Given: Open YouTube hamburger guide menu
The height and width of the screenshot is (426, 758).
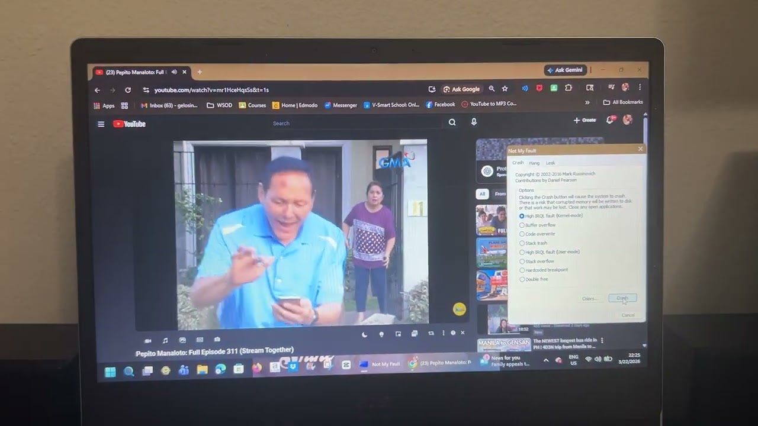Looking at the screenshot, I should (101, 124).
